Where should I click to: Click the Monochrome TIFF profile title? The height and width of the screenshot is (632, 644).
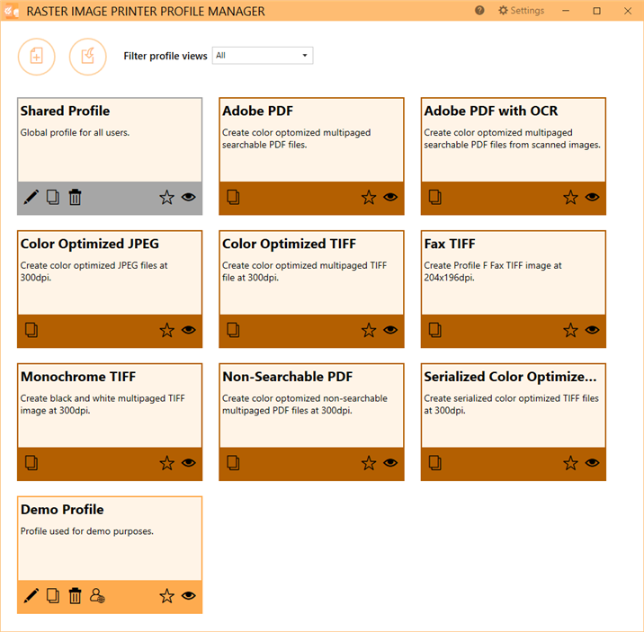click(x=78, y=377)
